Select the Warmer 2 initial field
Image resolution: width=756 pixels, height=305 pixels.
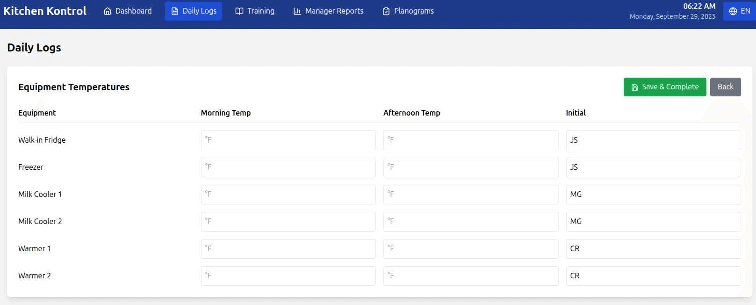[653, 276]
